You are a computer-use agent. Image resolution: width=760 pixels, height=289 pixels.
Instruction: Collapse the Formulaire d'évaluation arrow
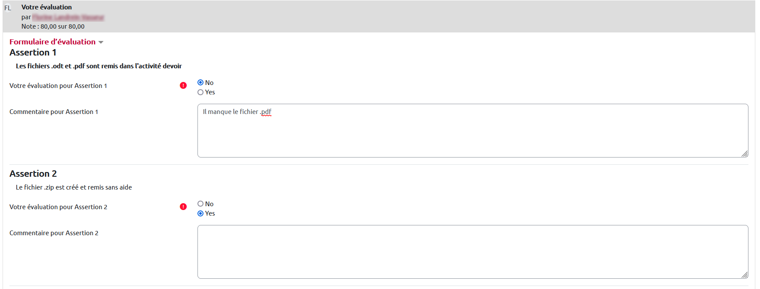pos(101,42)
